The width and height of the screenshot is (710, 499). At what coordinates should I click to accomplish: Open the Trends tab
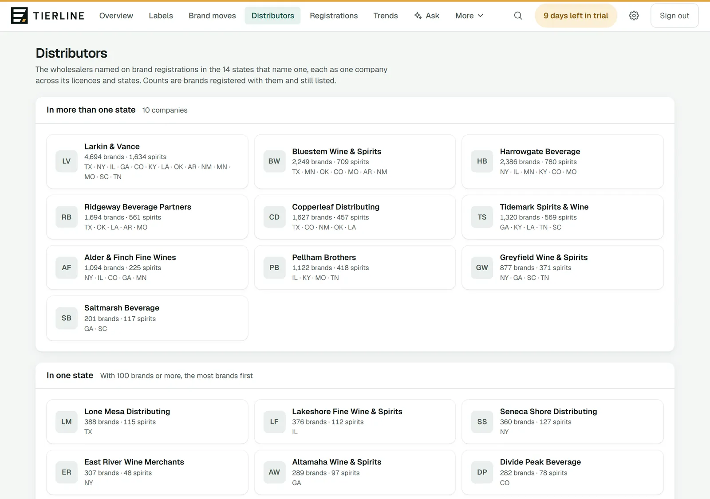tap(386, 16)
